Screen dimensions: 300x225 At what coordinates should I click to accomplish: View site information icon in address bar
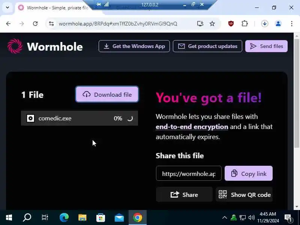51,24
